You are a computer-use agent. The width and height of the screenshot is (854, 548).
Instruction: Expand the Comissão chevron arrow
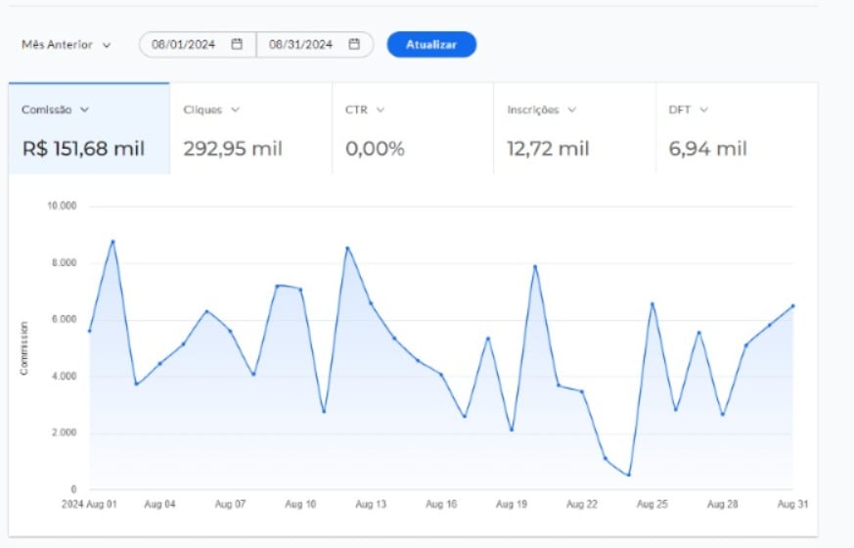point(85,110)
